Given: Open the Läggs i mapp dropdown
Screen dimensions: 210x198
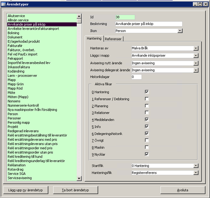Looking at the screenshot, I should tap(195, 56).
